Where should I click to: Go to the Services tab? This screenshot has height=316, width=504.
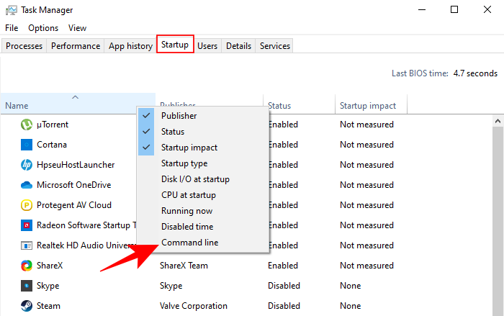point(274,46)
